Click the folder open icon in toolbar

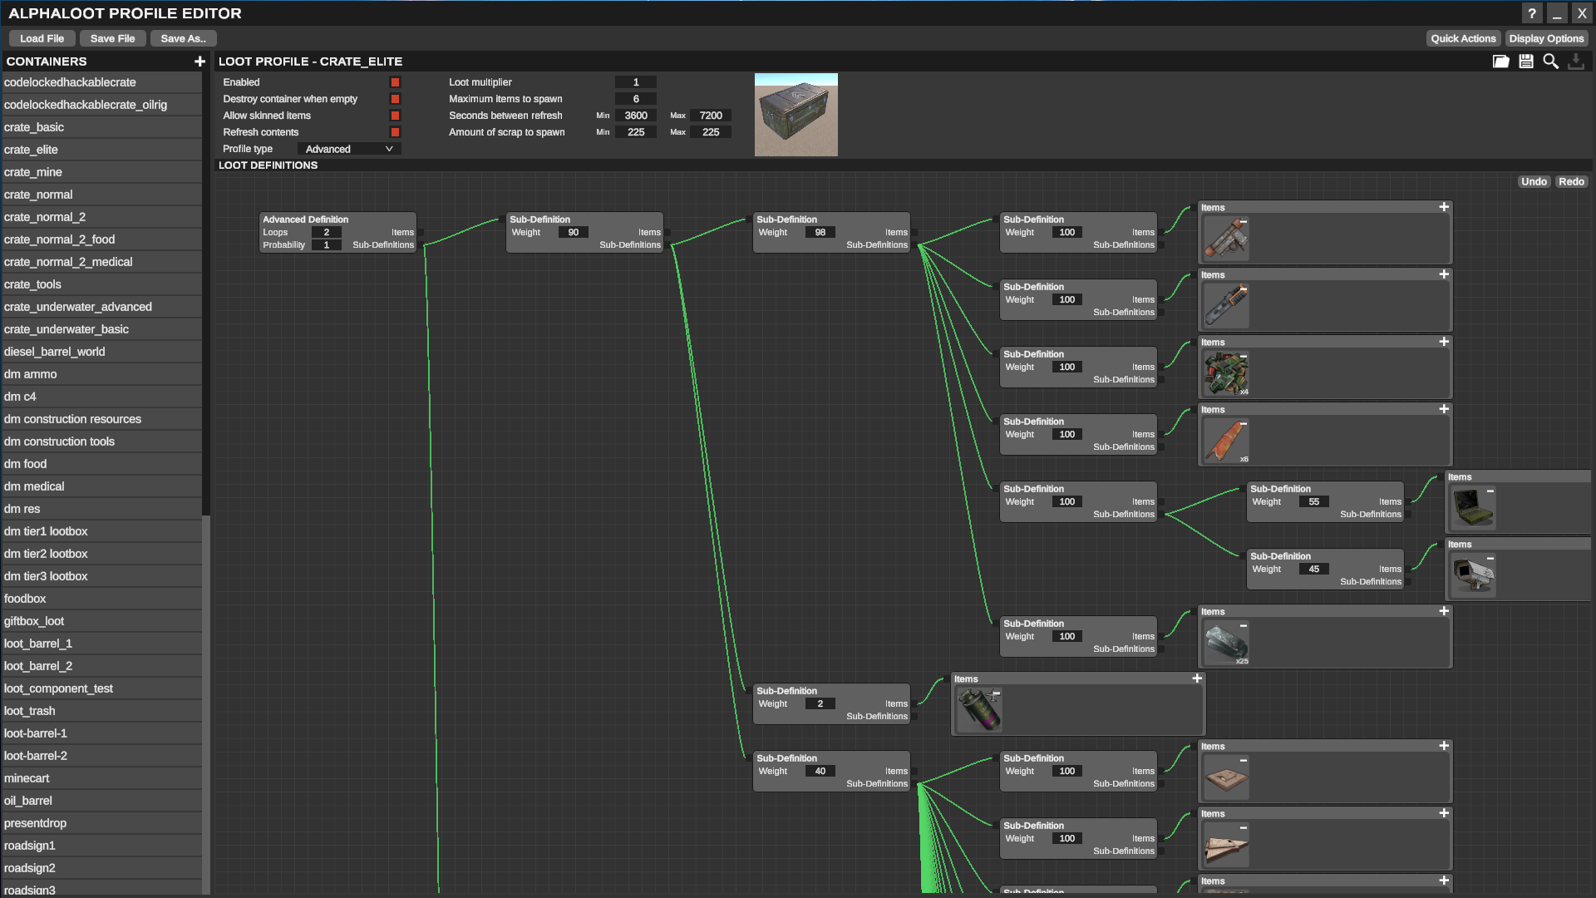coord(1502,61)
